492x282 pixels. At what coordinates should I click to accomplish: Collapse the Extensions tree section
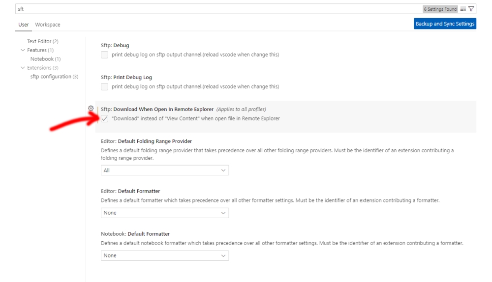pyautogui.click(x=23, y=68)
